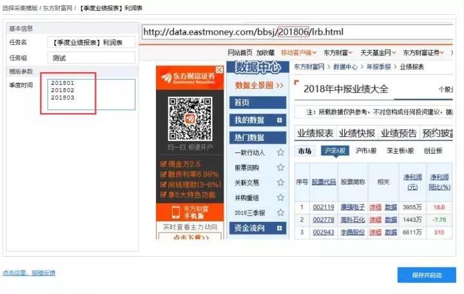The width and height of the screenshot is (464, 294).
Task: Sort by 净利润同比(%) column header
Action: click(x=440, y=182)
